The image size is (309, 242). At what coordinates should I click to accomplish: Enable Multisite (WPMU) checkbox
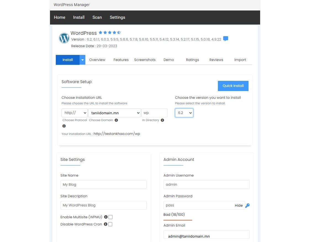pos(110,217)
